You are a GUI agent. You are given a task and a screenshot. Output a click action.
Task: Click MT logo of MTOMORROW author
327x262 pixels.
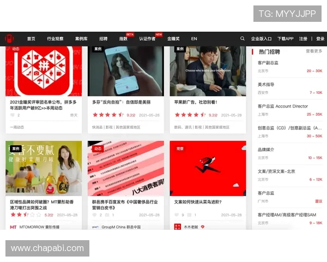pyautogui.click(x=13, y=227)
